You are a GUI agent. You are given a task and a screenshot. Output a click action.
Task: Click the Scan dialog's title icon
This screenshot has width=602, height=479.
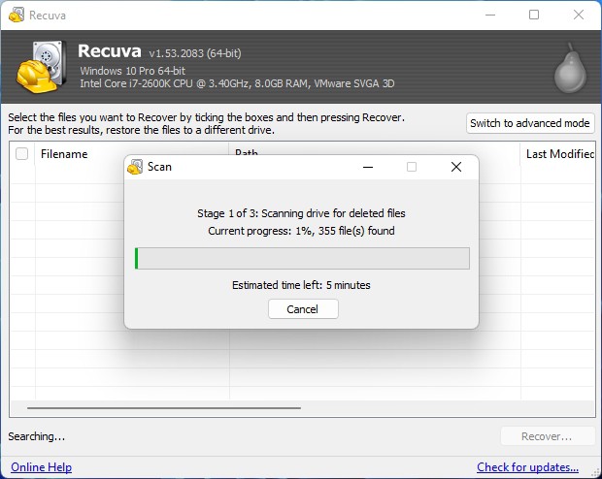click(x=135, y=167)
